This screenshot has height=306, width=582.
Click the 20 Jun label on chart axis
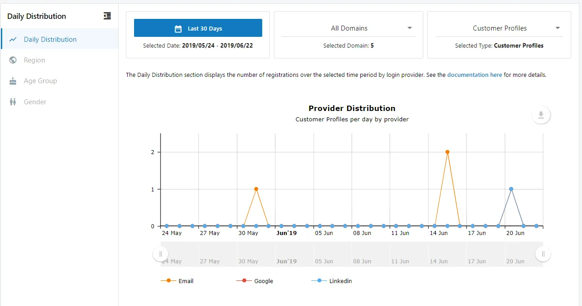515,233
